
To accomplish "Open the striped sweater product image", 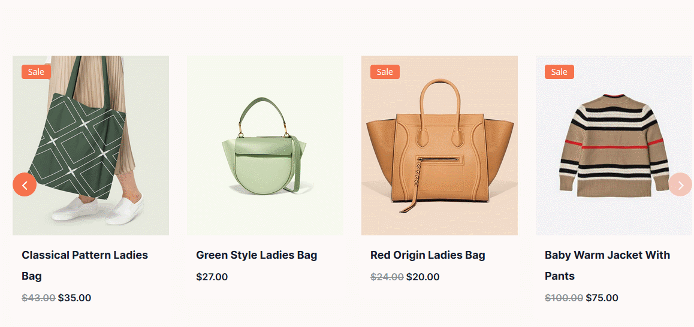I will (x=614, y=146).
